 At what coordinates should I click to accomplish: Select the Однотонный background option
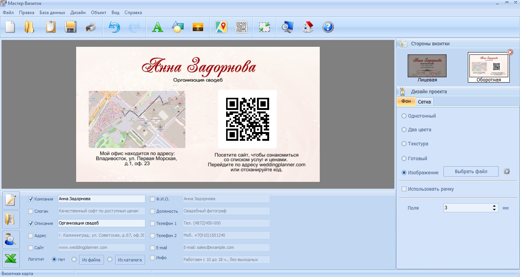404,116
